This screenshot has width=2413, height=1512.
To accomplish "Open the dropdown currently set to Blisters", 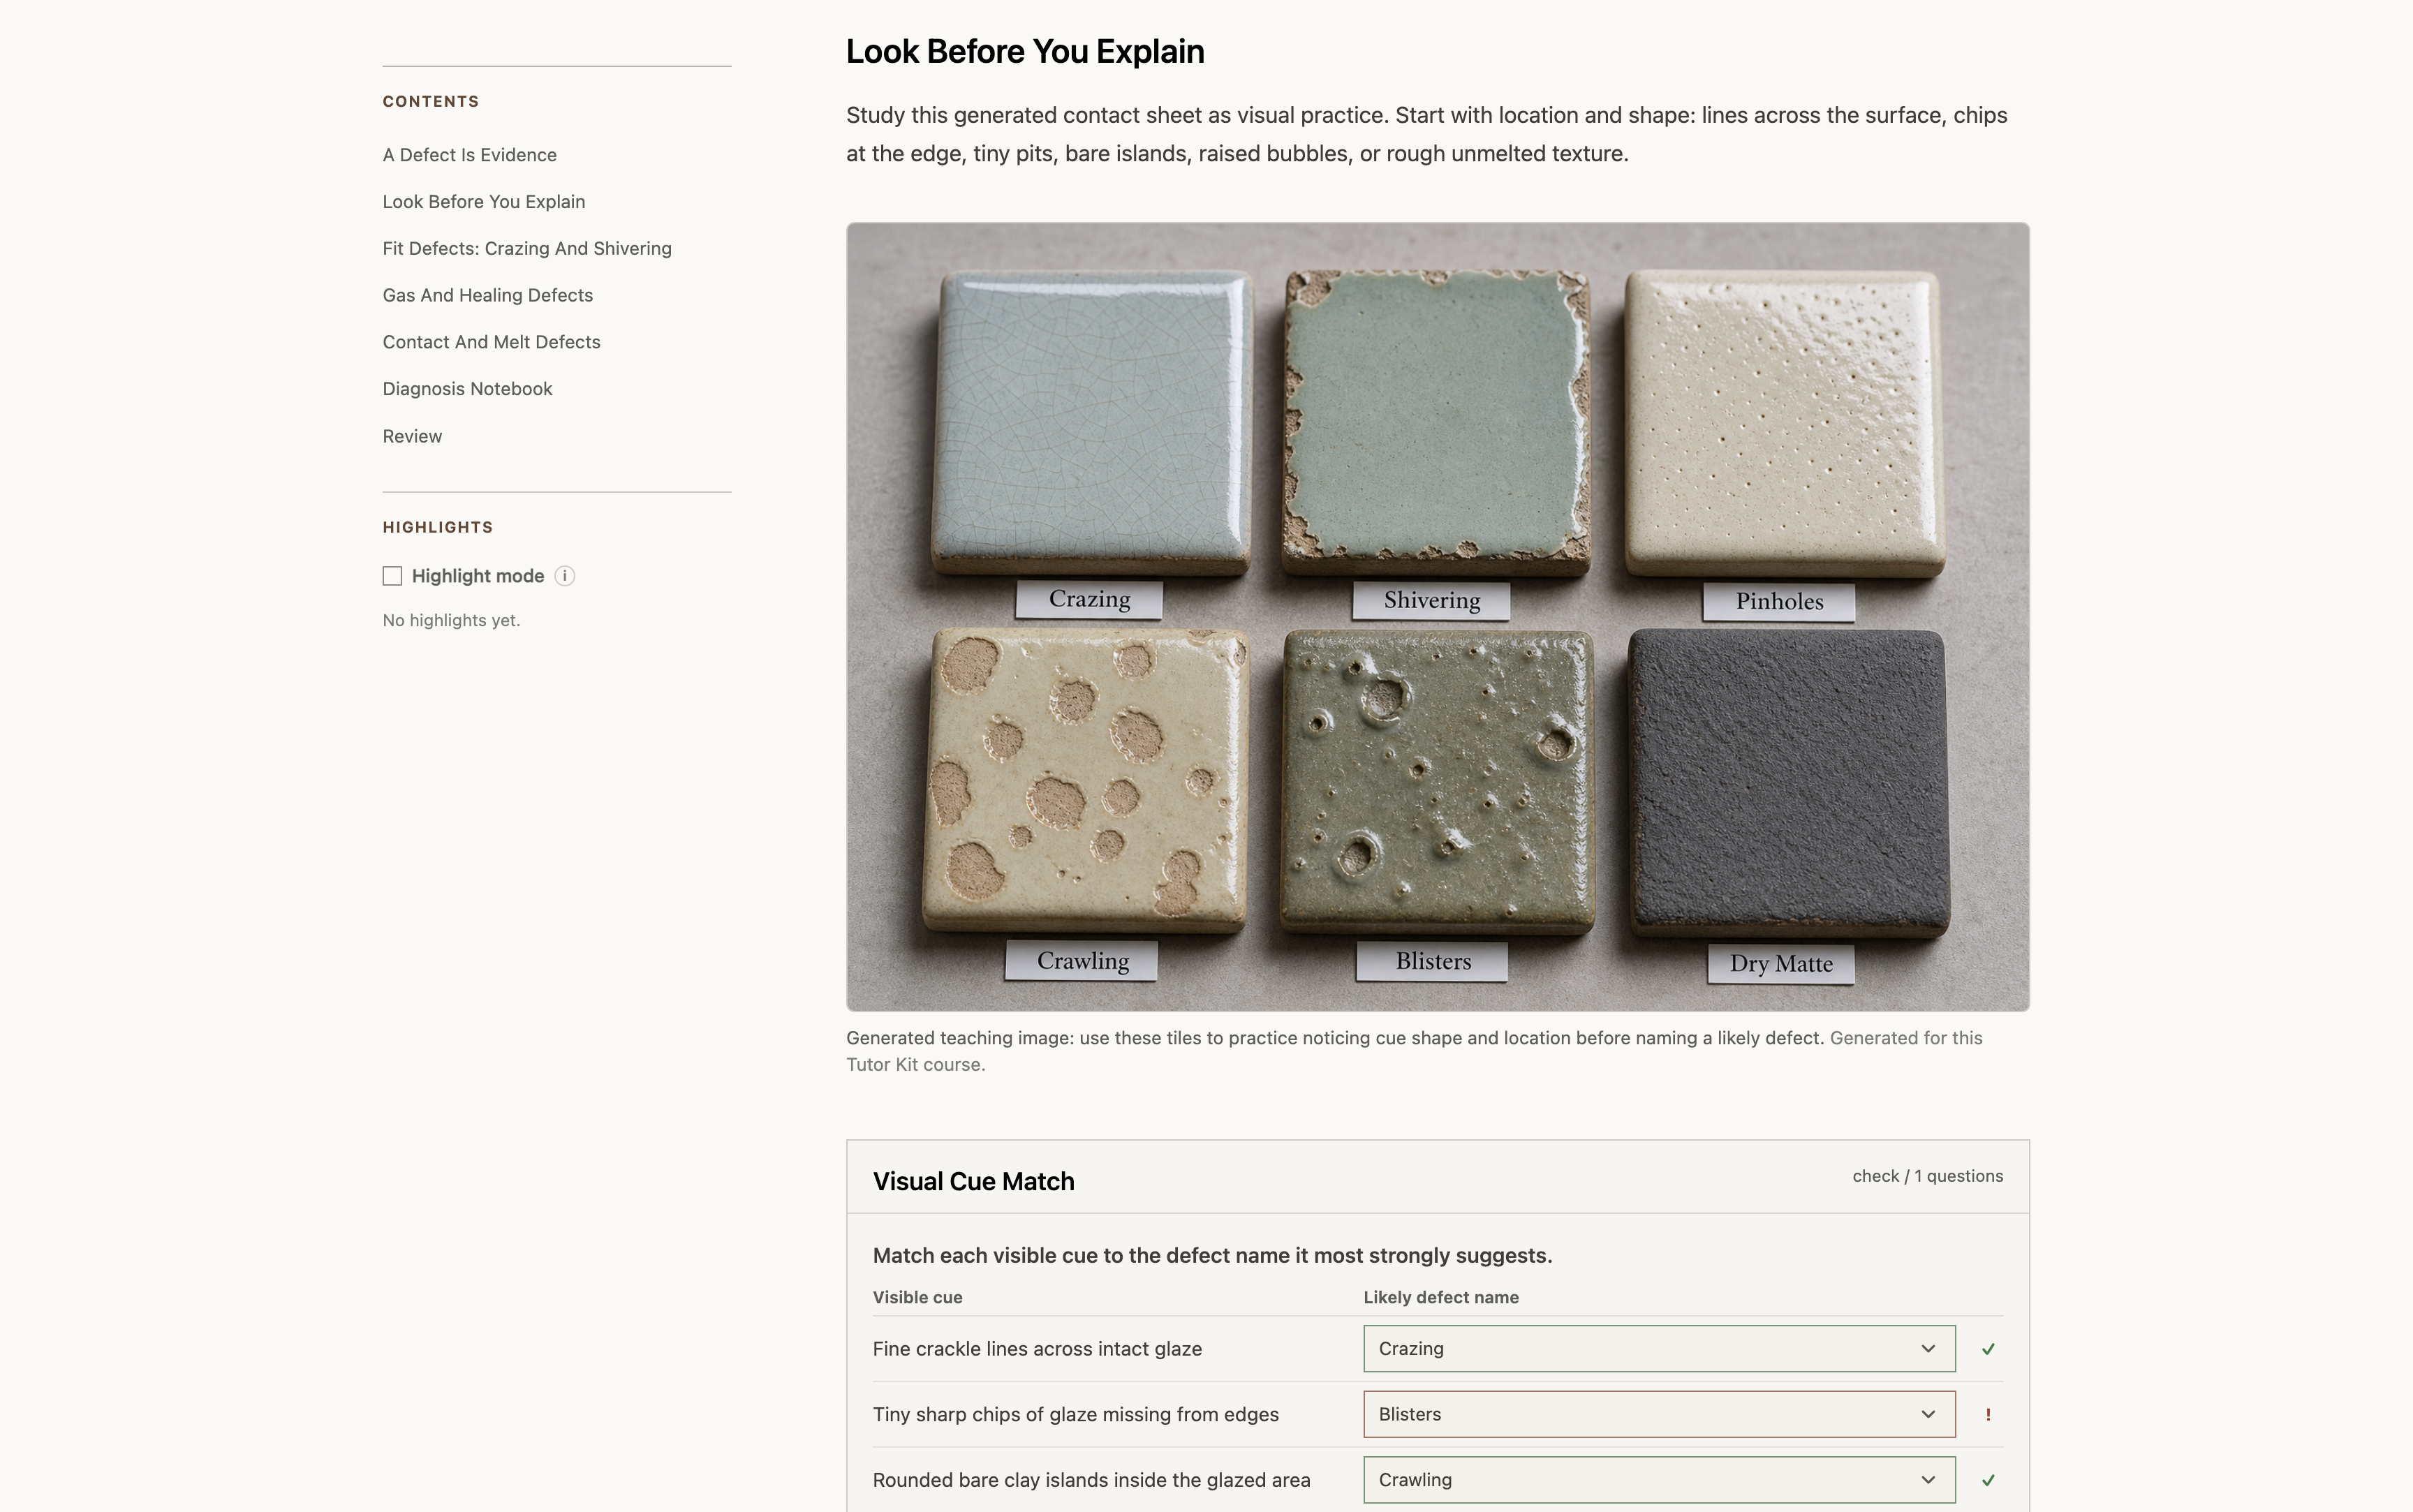I will [1659, 1414].
